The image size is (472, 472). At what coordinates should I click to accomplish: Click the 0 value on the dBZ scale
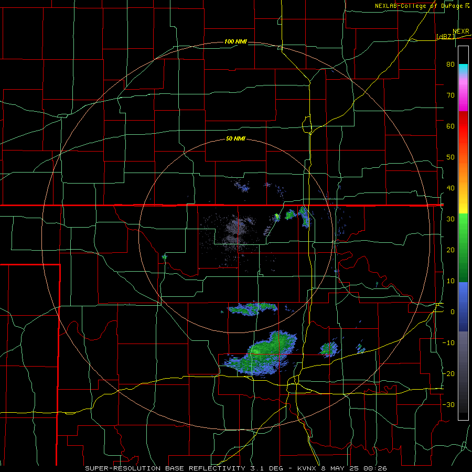pos(453,312)
